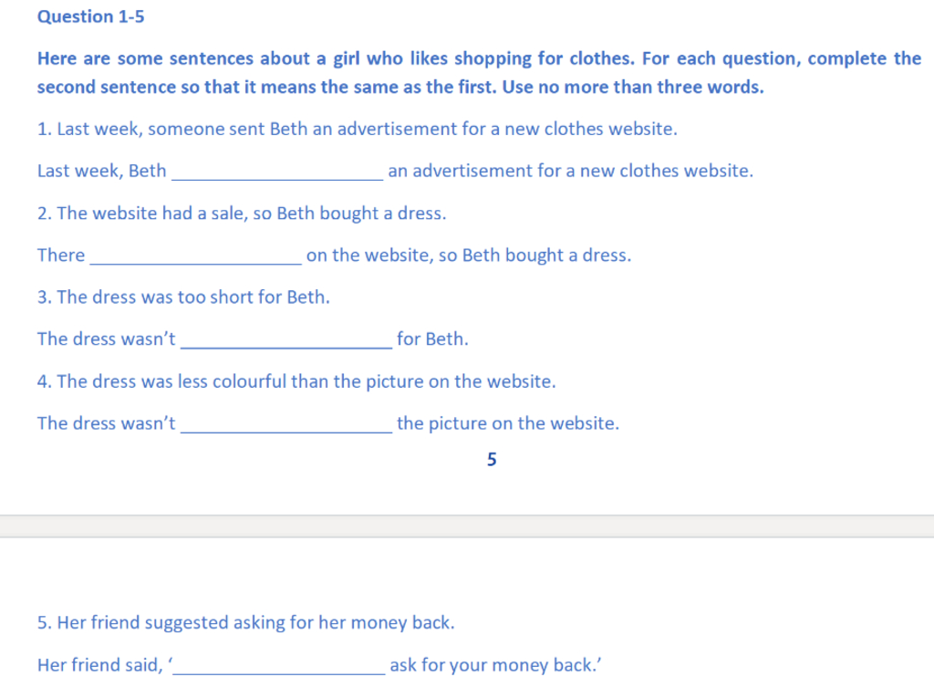The height and width of the screenshot is (677, 934).
Task: Click sentence 2 'The website had a sale'
Action: (242, 214)
